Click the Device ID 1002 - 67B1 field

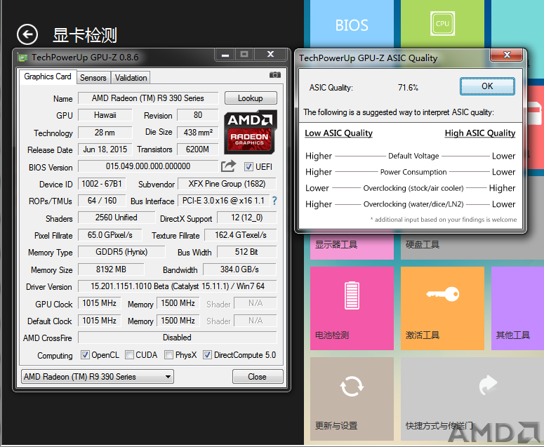click(x=102, y=184)
